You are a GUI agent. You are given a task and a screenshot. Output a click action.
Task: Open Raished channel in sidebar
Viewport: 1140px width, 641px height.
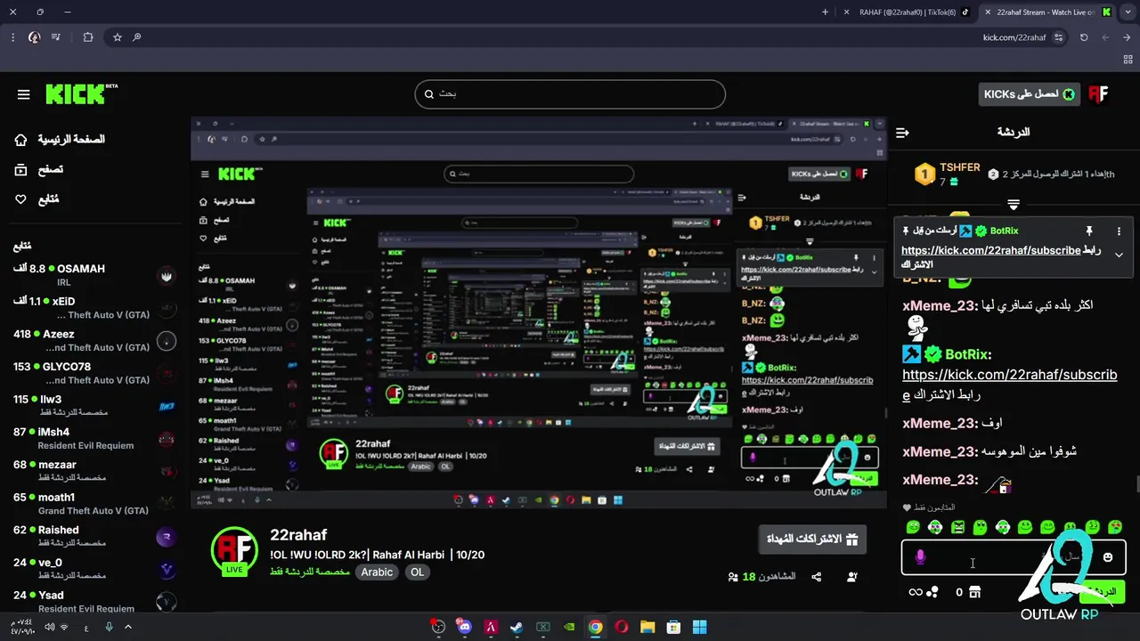click(x=94, y=536)
